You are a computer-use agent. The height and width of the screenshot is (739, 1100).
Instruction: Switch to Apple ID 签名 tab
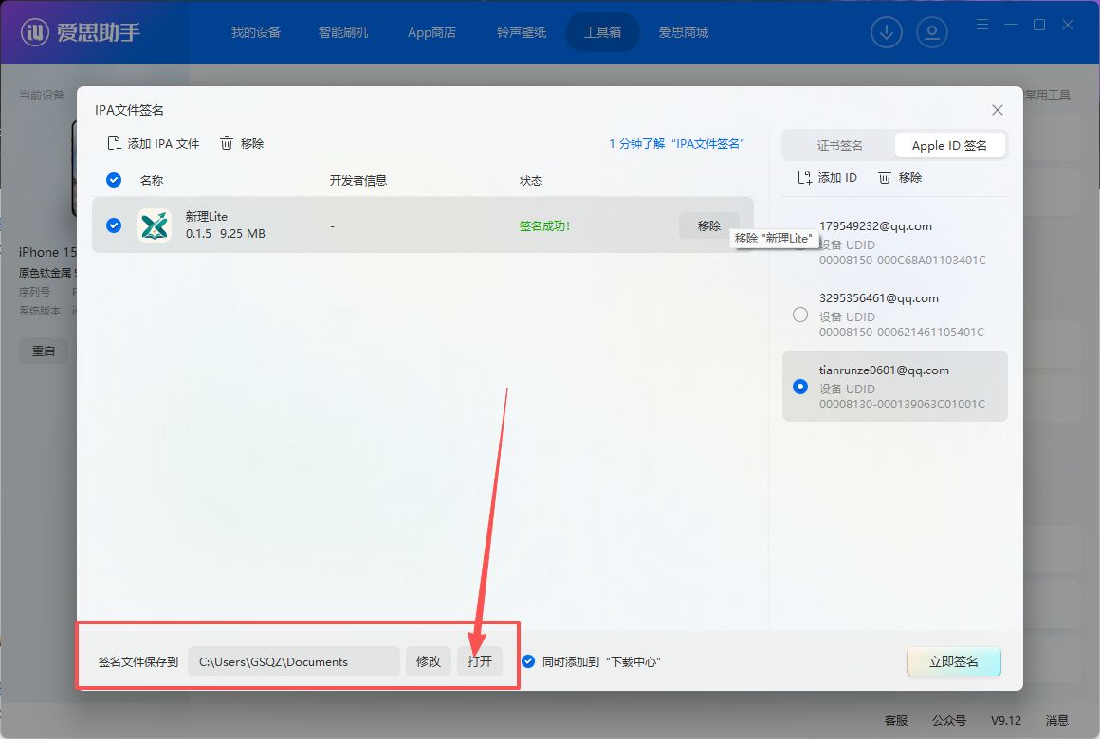pos(949,145)
